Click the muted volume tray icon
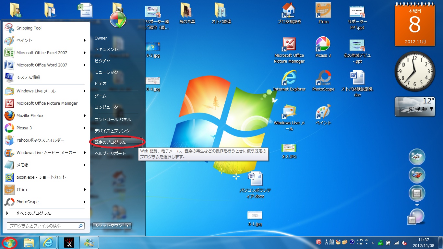Viewport: 443px width, 249px height. pyautogui.click(x=404, y=243)
